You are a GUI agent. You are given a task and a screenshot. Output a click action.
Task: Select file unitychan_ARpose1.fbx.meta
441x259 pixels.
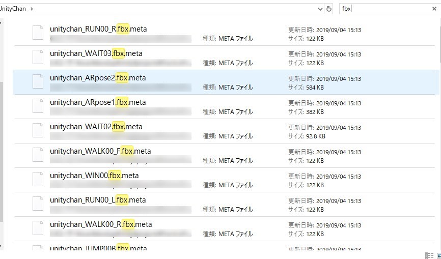(98, 102)
